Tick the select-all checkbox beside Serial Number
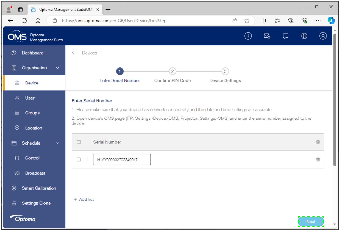This screenshot has width=340, height=230. pos(79,142)
